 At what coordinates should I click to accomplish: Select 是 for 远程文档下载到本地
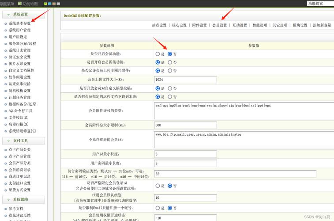(x=158, y=97)
